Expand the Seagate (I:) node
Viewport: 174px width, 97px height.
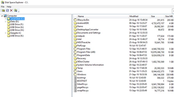point(6,33)
